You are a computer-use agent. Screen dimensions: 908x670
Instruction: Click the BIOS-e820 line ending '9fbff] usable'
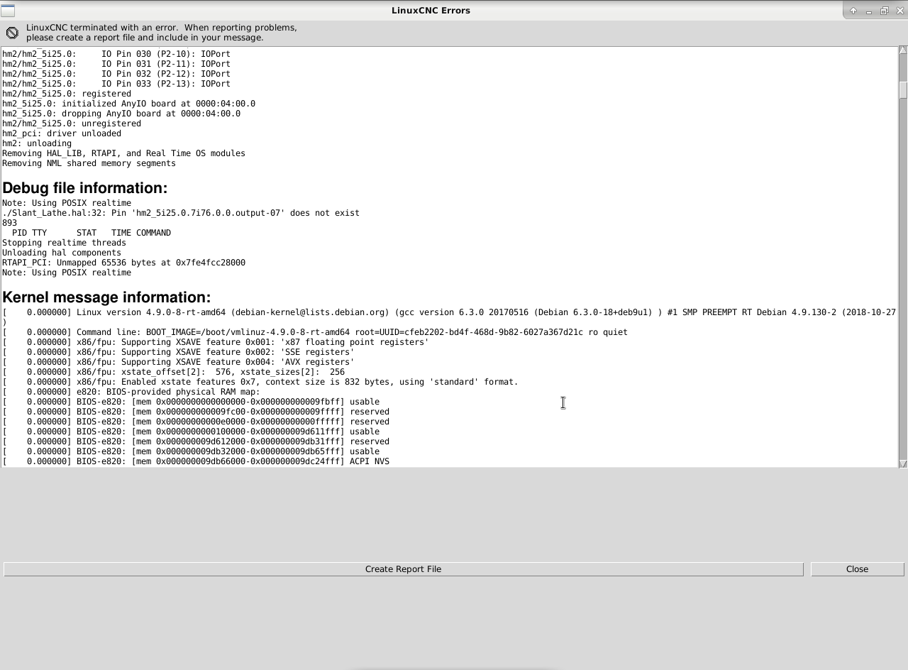click(191, 402)
